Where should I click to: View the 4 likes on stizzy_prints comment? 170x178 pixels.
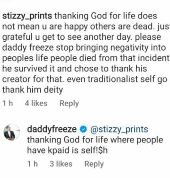click(36, 103)
